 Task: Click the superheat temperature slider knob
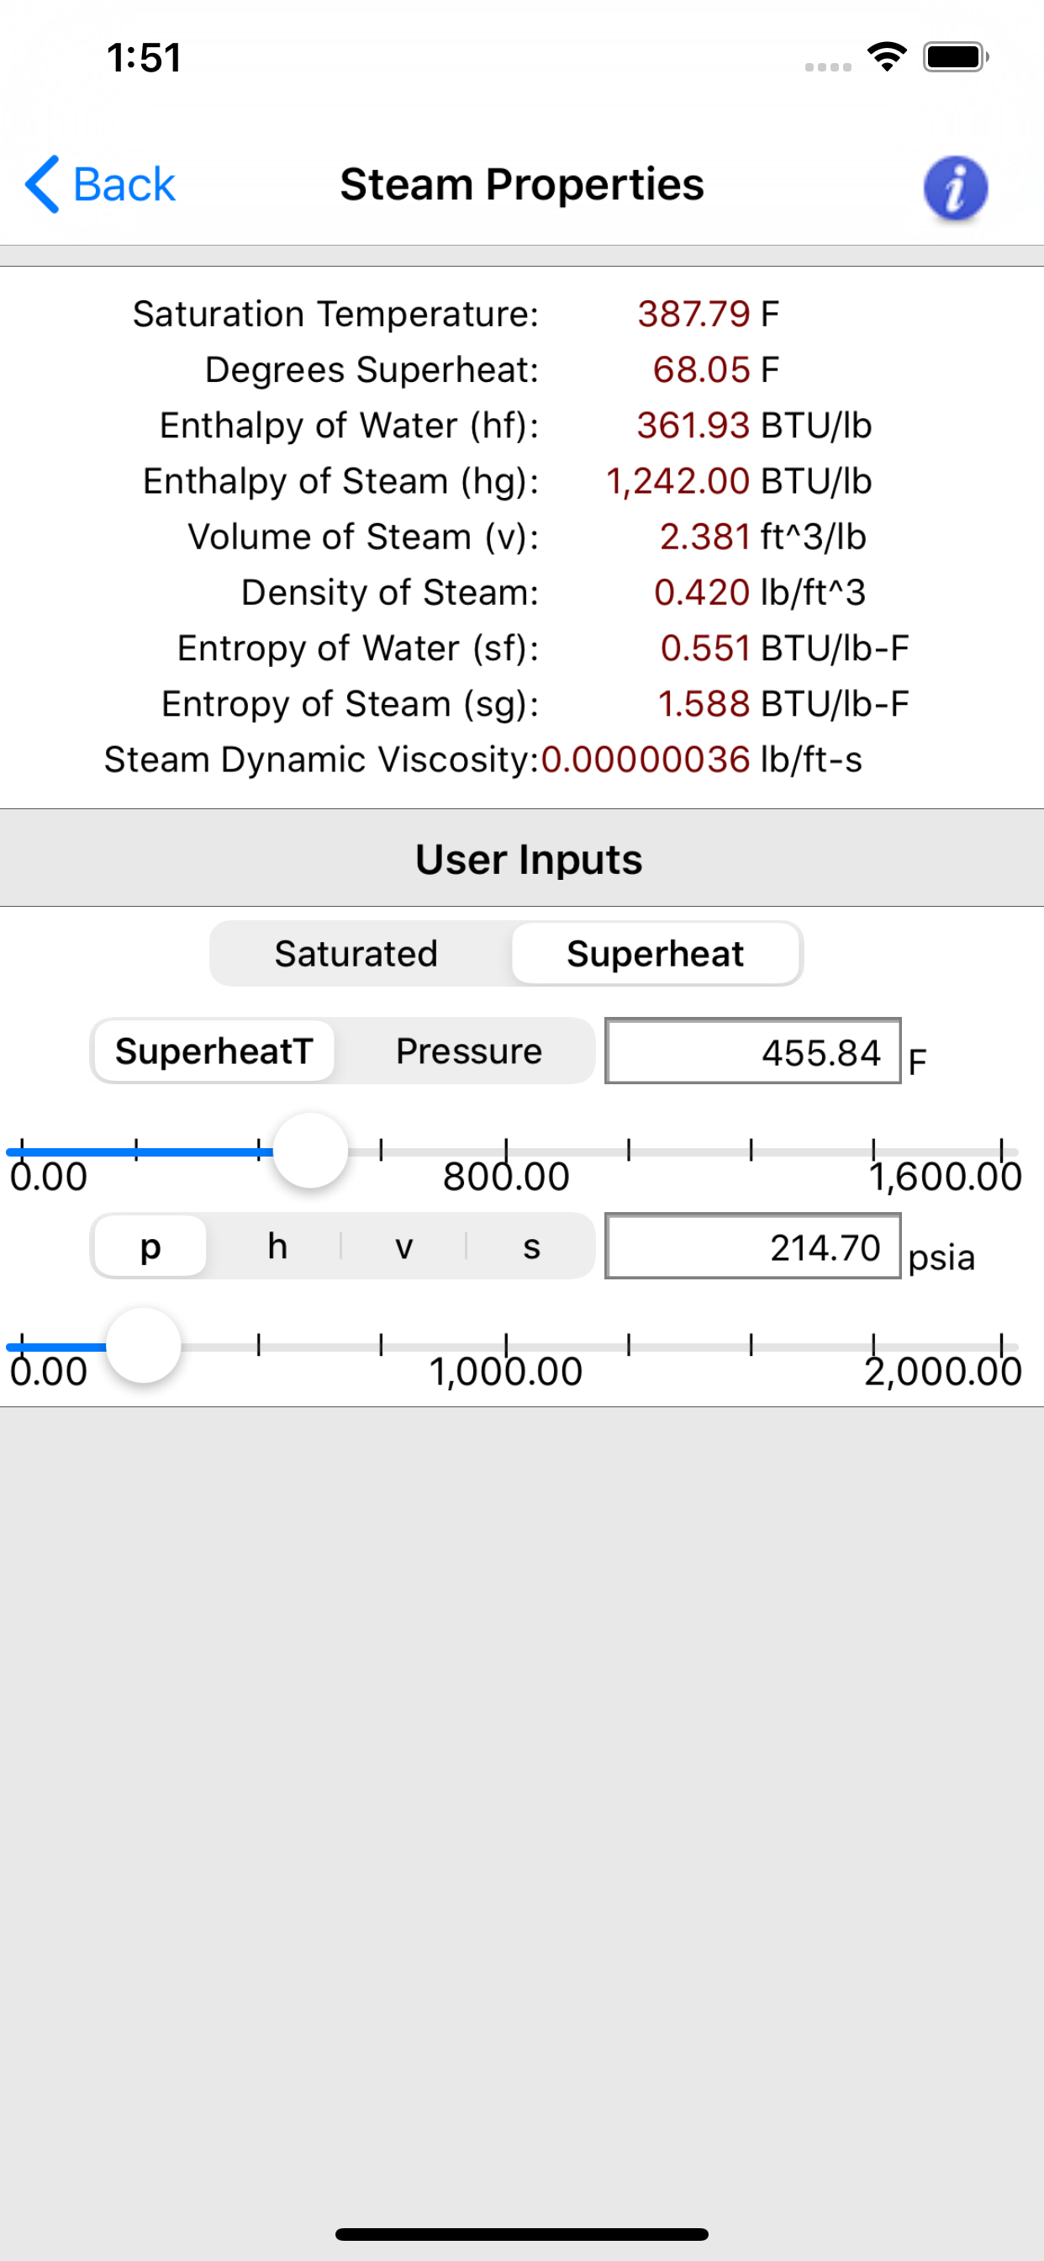click(x=310, y=1151)
